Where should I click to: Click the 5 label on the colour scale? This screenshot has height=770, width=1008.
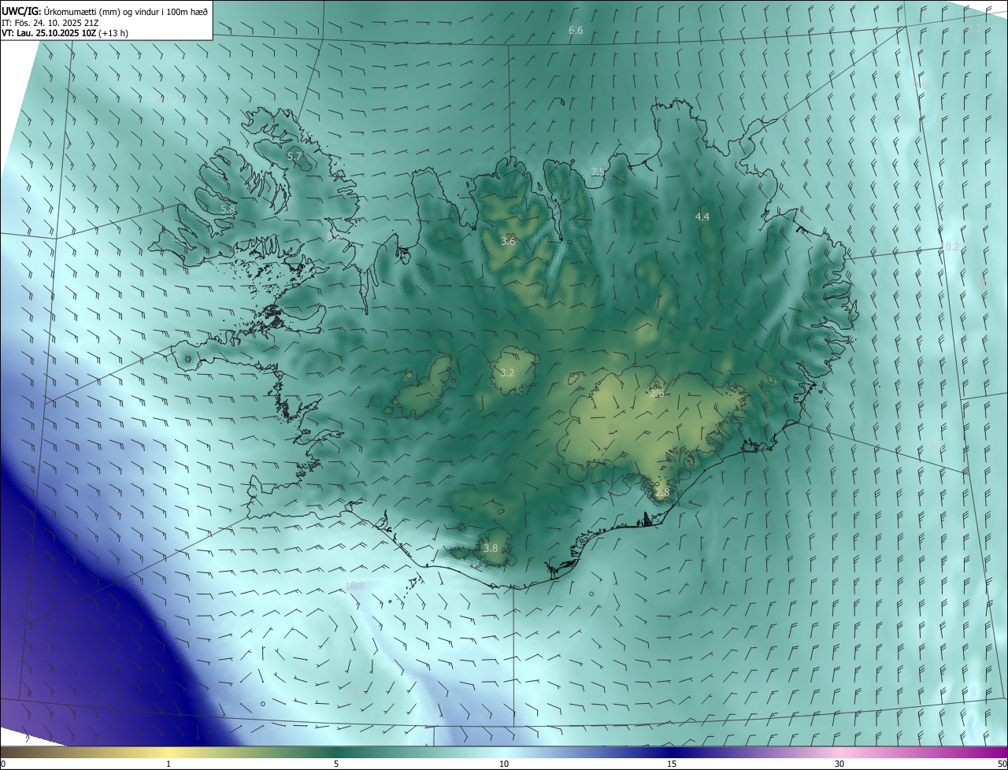336,764
